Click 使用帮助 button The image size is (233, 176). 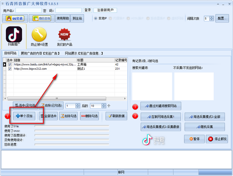point(63,18)
